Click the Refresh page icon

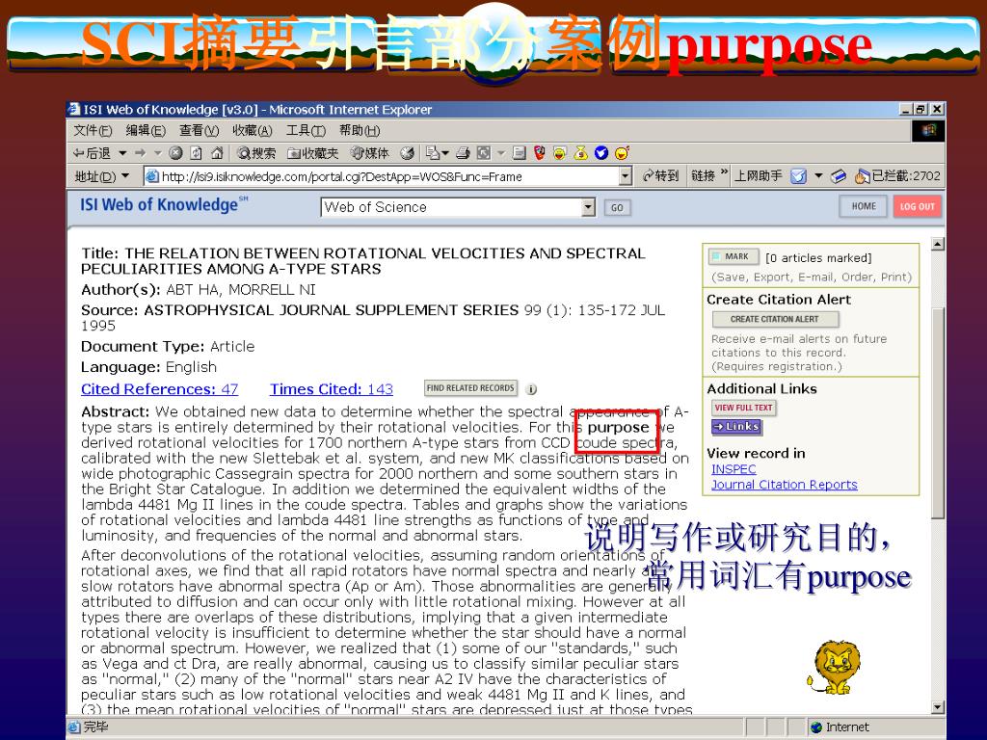[x=197, y=153]
